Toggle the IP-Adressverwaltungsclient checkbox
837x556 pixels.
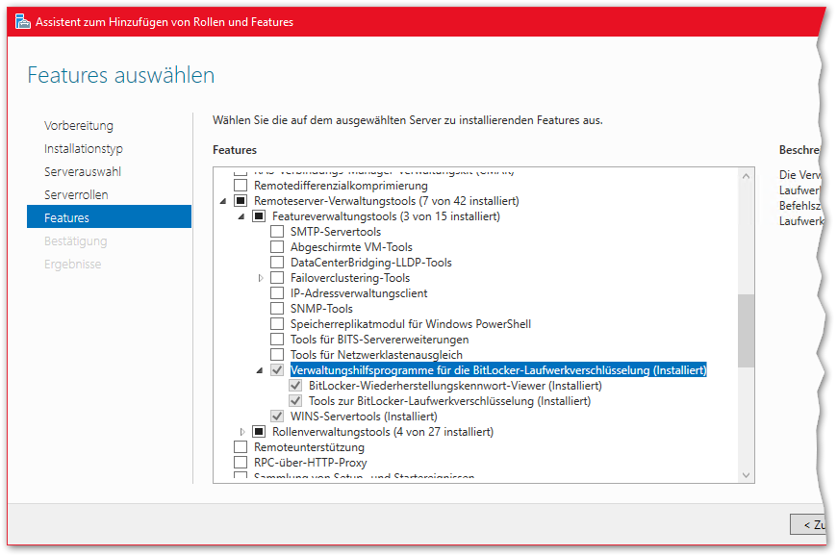tap(278, 293)
